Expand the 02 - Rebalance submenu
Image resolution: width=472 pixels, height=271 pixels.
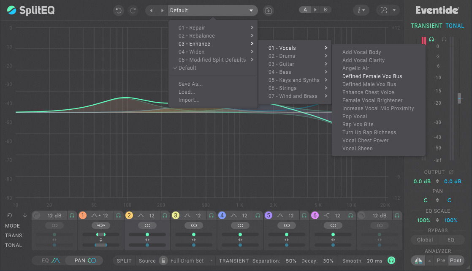pyautogui.click(x=213, y=36)
